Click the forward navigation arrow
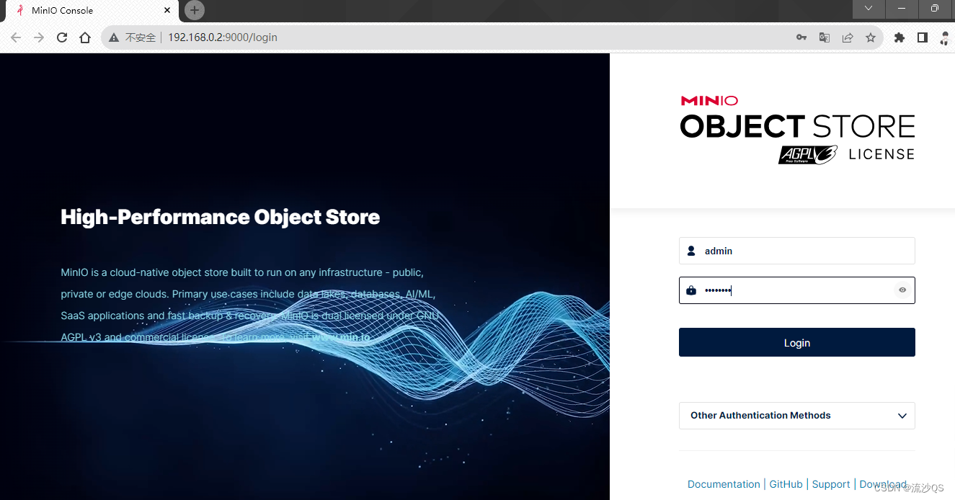 [39, 37]
